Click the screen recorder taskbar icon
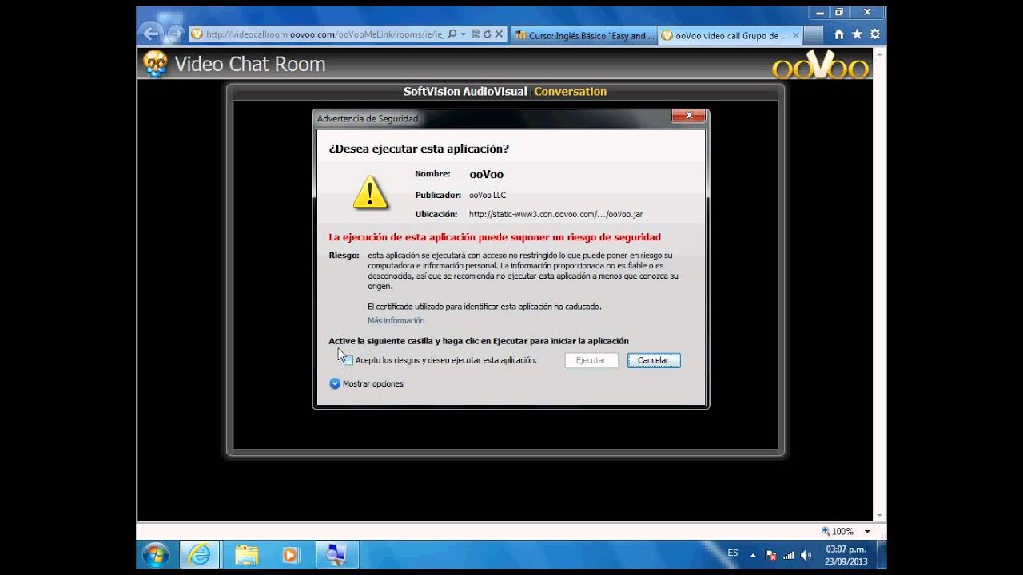Screen dimensions: 1023x575 coord(336,555)
